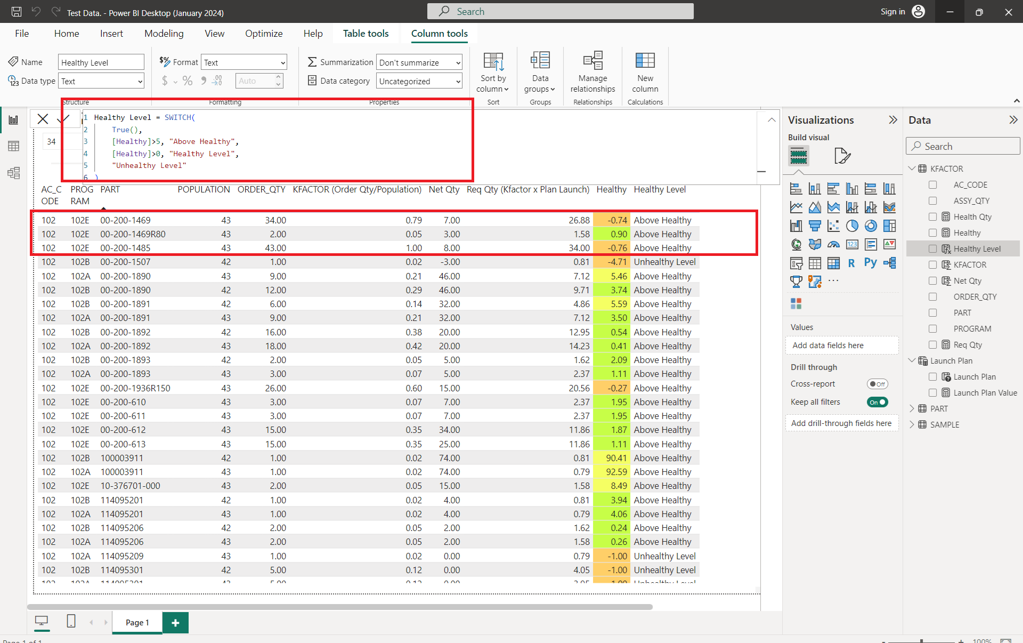This screenshot has width=1023, height=643.
Task: Open the Summarization dropdown
Action: [x=419, y=62]
